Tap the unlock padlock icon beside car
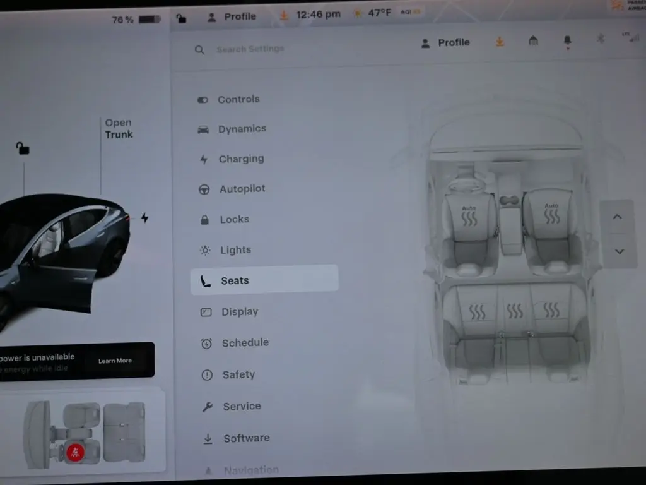Screen dimensions: 646x485 click(x=23, y=148)
